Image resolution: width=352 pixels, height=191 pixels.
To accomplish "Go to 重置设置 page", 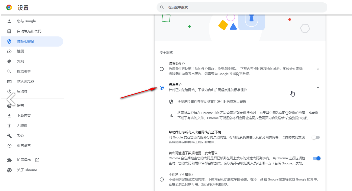I will (x=32, y=145).
